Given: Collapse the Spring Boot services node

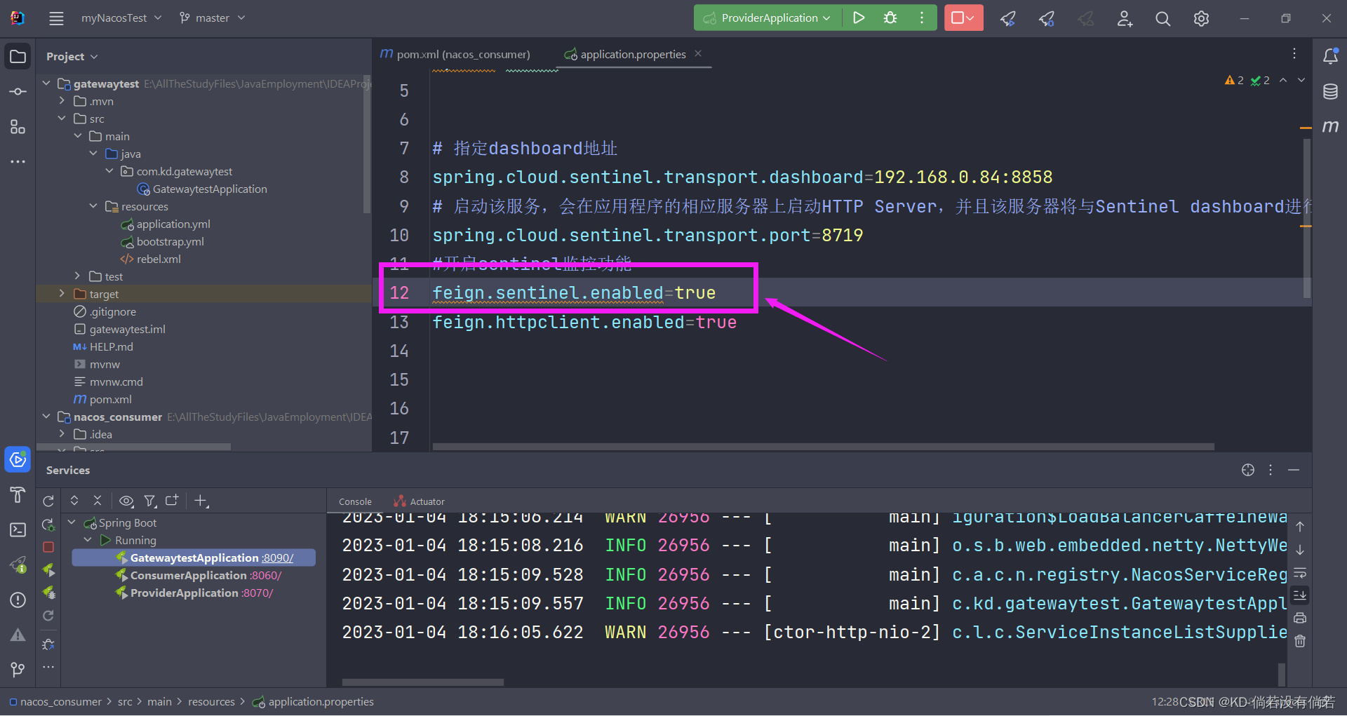Looking at the screenshot, I should coord(72,522).
